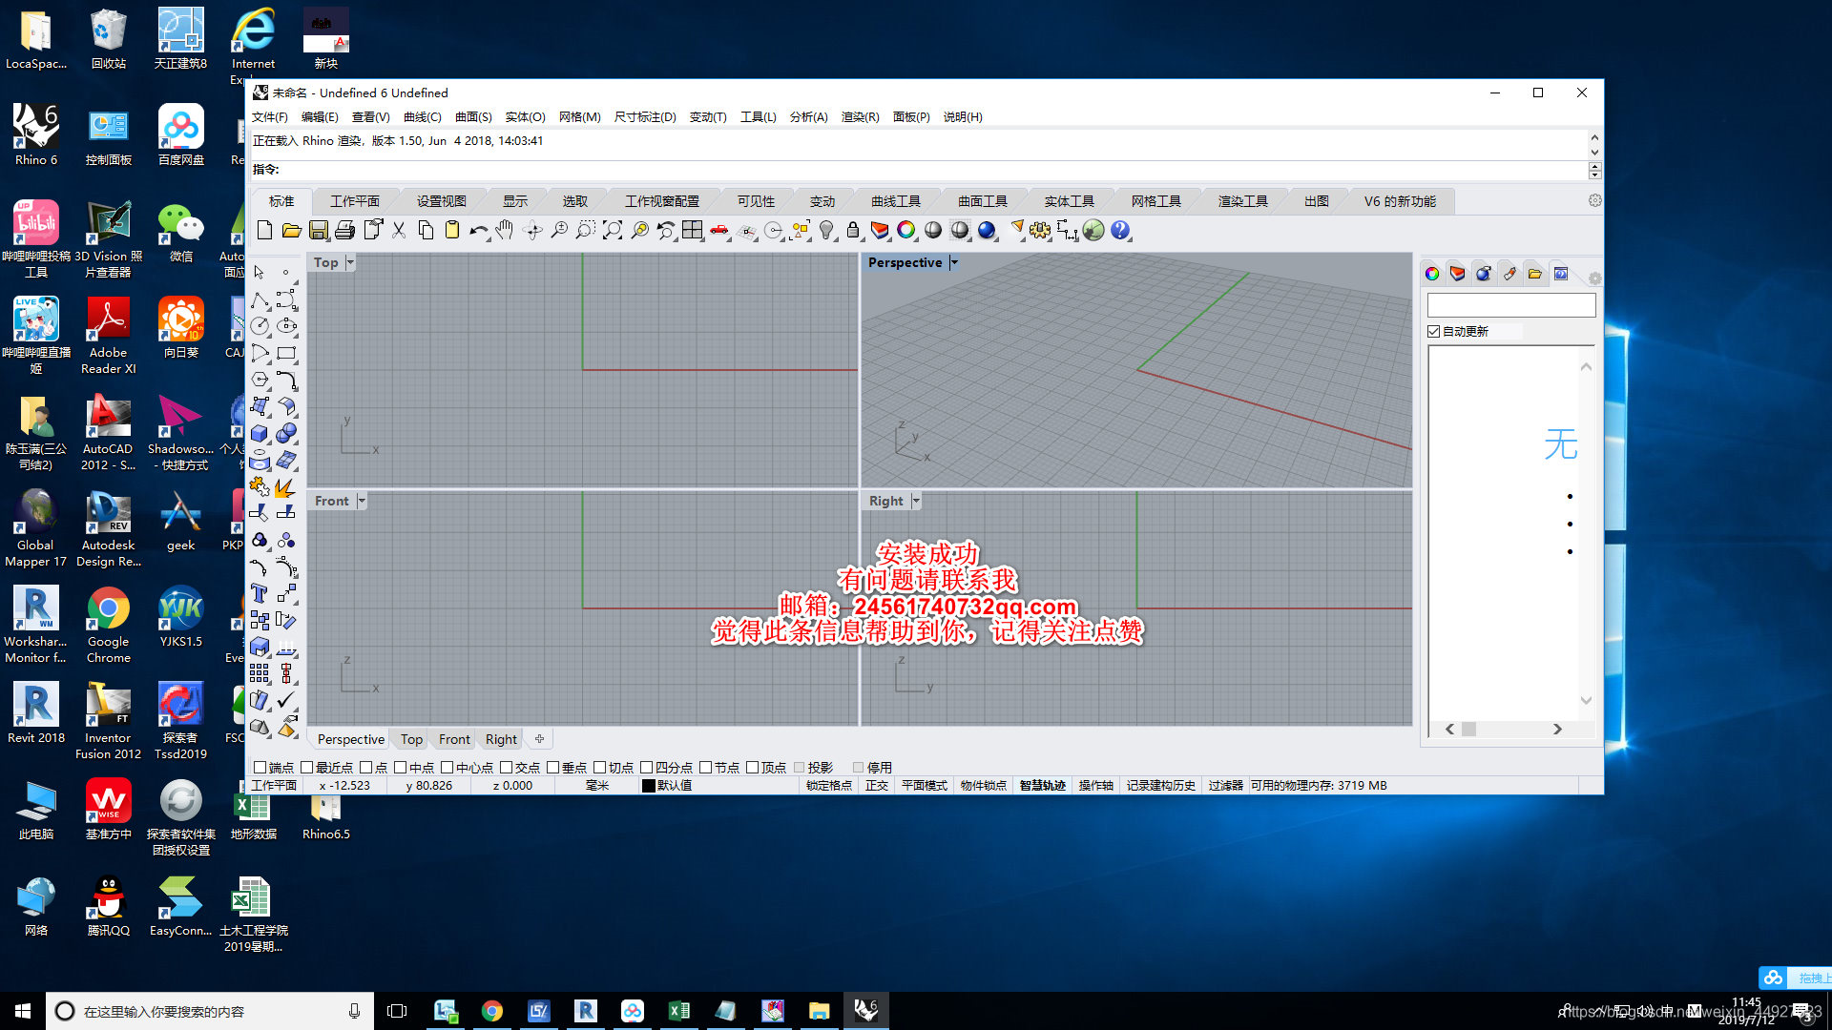
Task: Click the Help question mark icon
Action: (x=1120, y=230)
